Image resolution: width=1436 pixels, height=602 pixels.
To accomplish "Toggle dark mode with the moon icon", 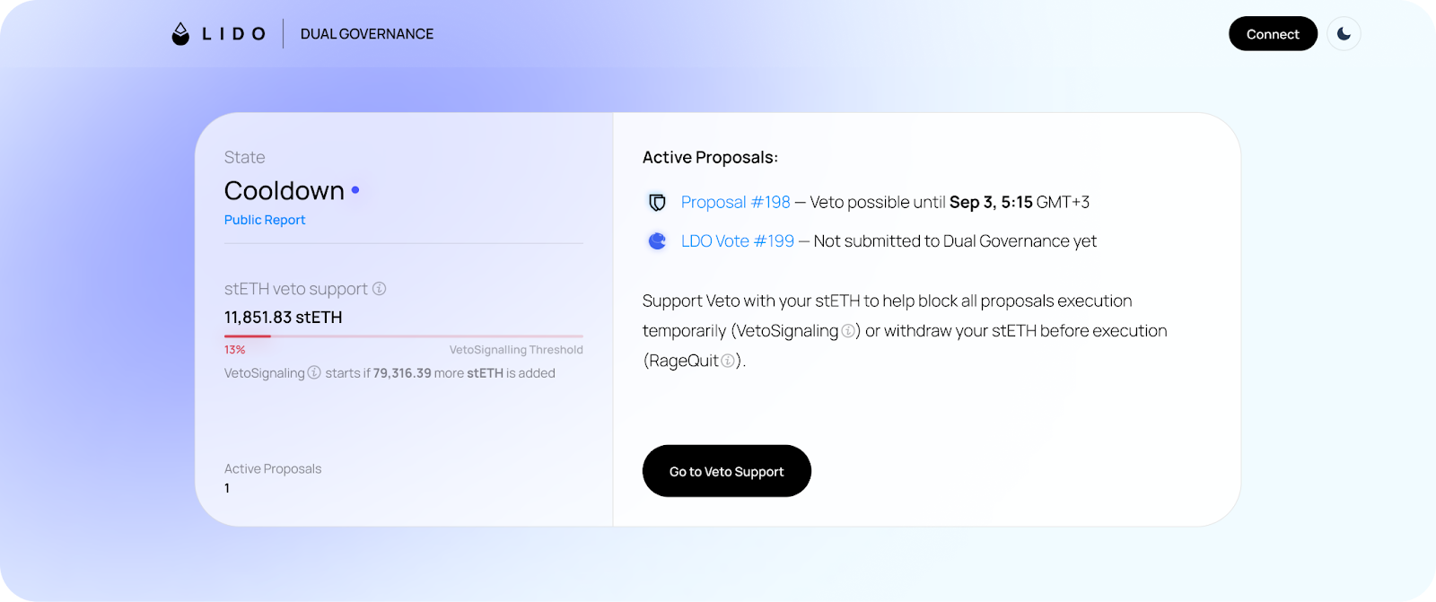I will coord(1344,34).
